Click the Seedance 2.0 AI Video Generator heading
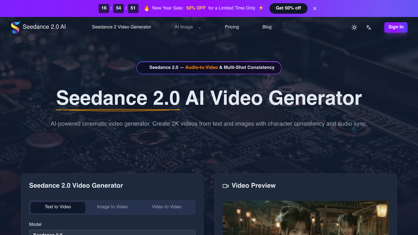 (209, 98)
